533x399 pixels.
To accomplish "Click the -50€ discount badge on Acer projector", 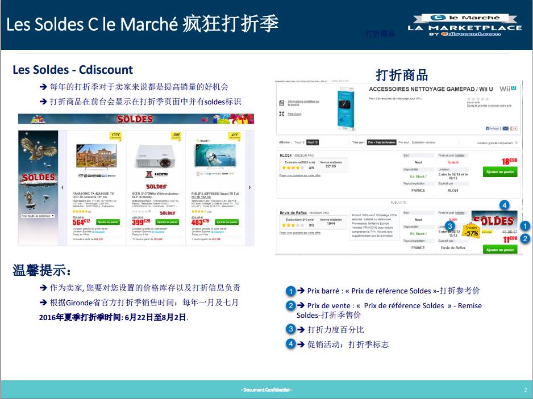I will [x=176, y=136].
